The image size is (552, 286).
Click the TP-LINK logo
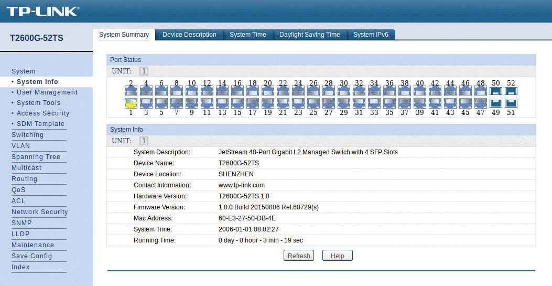tap(42, 11)
